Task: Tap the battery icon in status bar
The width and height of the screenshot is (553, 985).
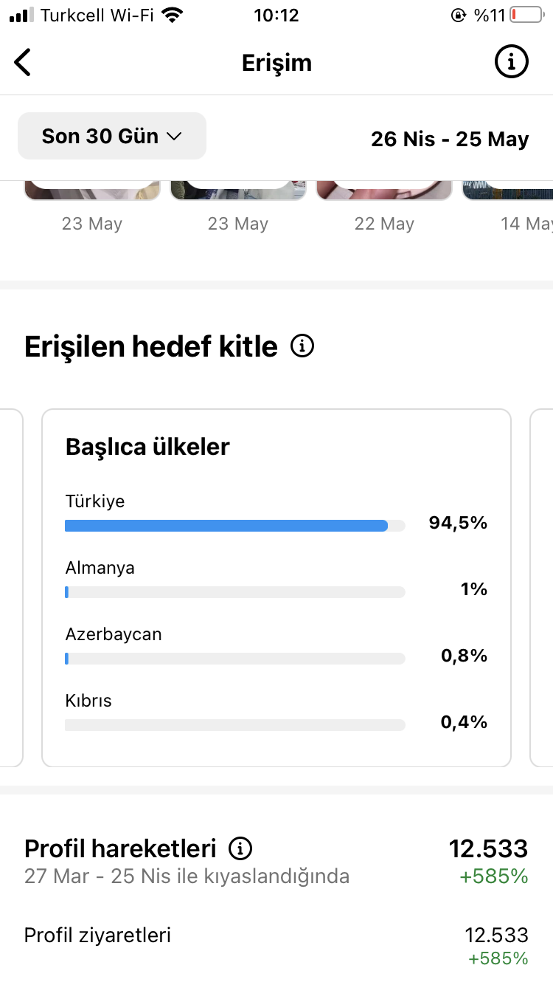Action: pos(526,15)
